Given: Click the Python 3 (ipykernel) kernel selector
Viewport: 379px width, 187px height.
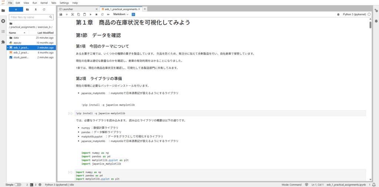Looking at the screenshot, I should coord(354,14).
